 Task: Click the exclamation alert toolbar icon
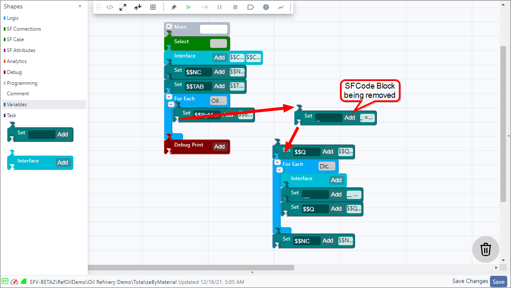click(266, 7)
